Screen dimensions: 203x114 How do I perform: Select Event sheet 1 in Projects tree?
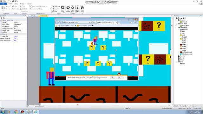(x=185, y=26)
